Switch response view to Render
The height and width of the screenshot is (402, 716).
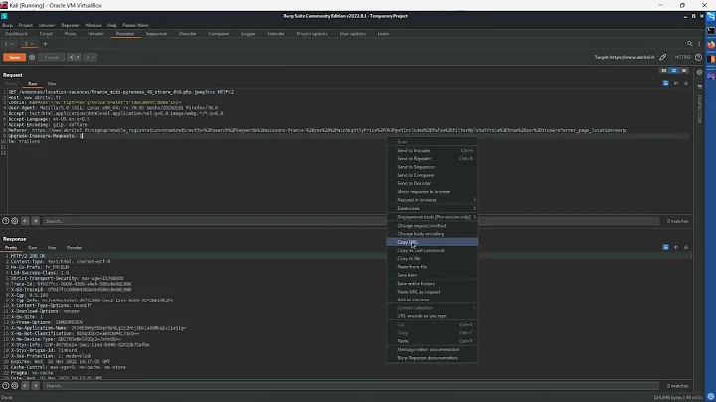point(74,248)
